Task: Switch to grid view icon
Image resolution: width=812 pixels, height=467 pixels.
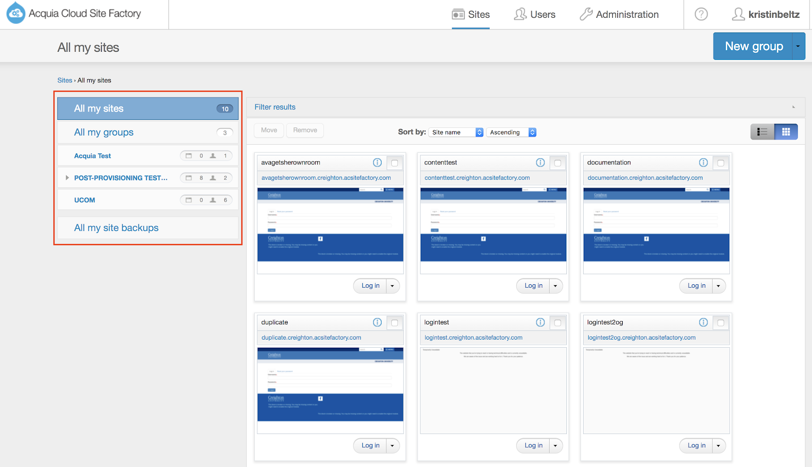Action: click(786, 132)
